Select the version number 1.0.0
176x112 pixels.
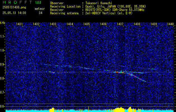point(38,3)
